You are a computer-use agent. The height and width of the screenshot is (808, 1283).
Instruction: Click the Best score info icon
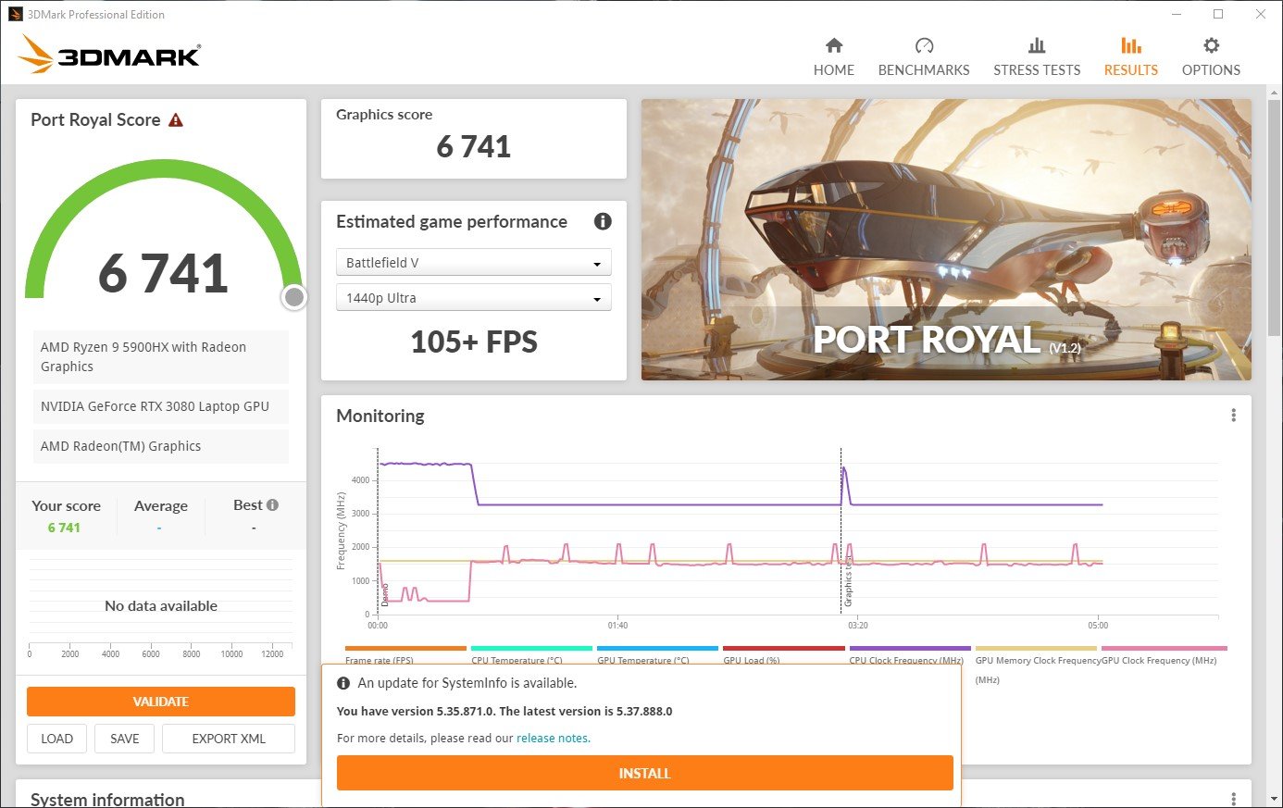pyautogui.click(x=272, y=505)
